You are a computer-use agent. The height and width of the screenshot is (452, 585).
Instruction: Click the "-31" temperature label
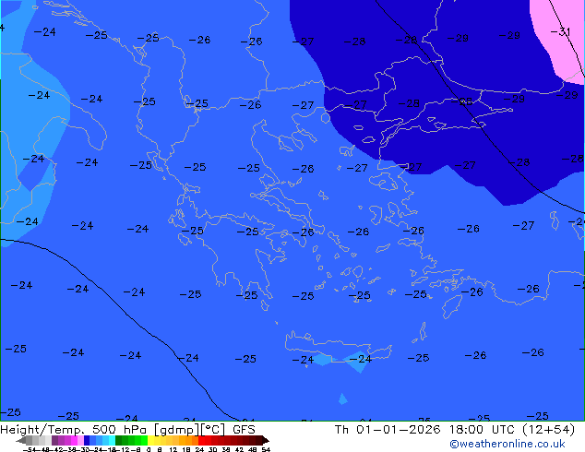coord(560,31)
